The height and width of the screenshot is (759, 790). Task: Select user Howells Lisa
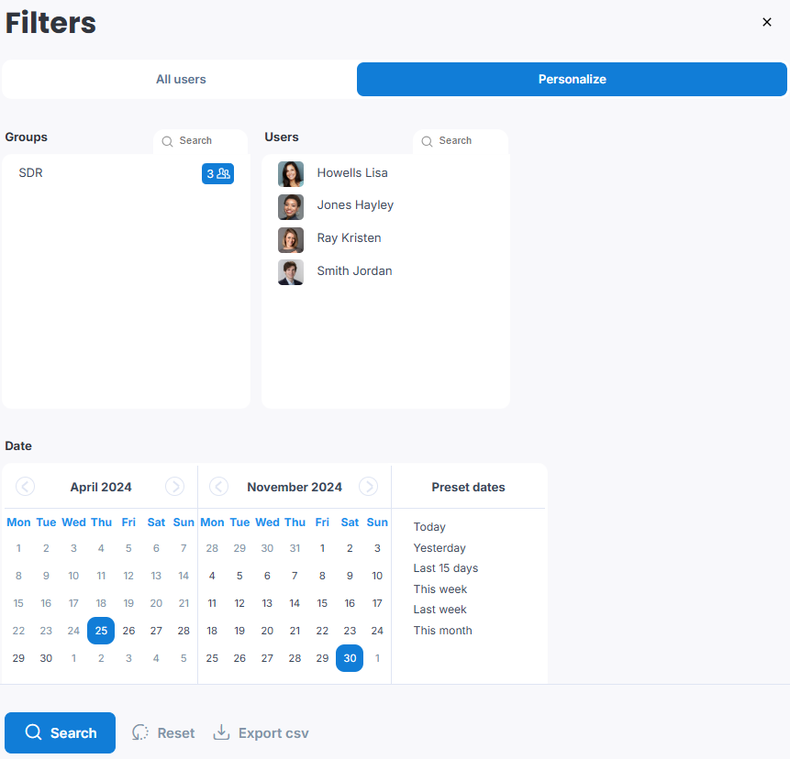click(352, 173)
